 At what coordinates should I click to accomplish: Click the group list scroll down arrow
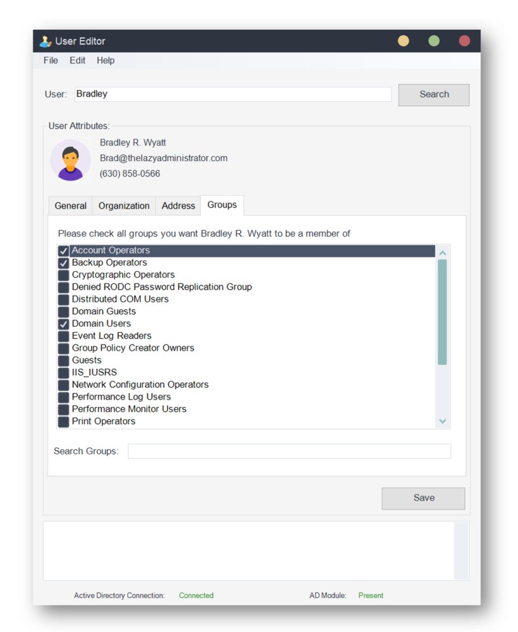tap(443, 421)
